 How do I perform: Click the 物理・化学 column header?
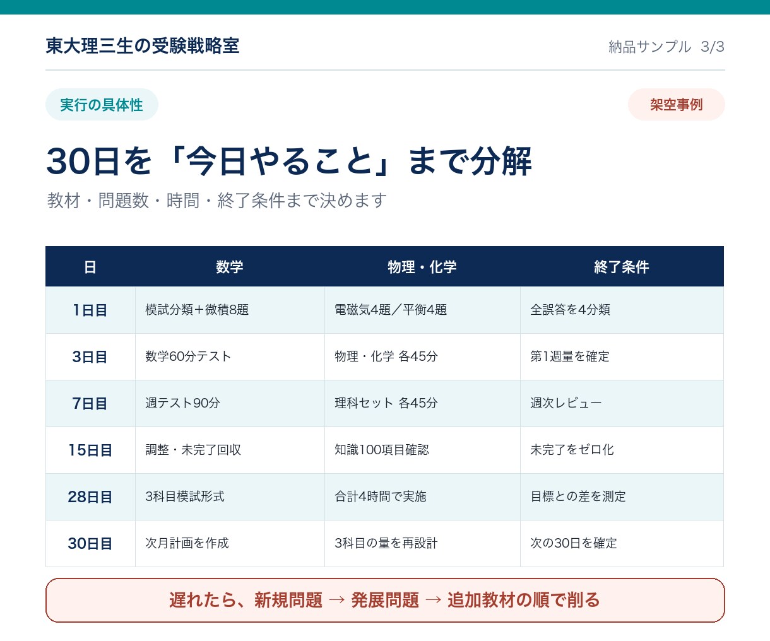pos(422,267)
